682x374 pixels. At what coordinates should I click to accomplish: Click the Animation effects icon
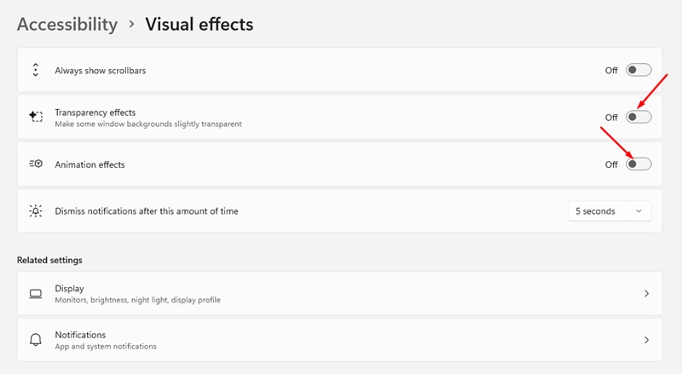(36, 164)
